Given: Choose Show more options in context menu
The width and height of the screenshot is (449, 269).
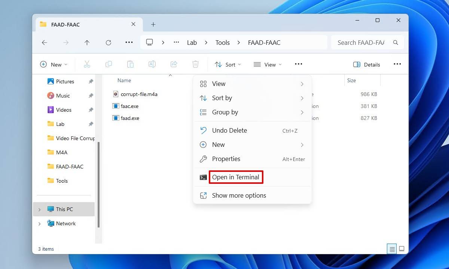Looking at the screenshot, I should (x=239, y=195).
